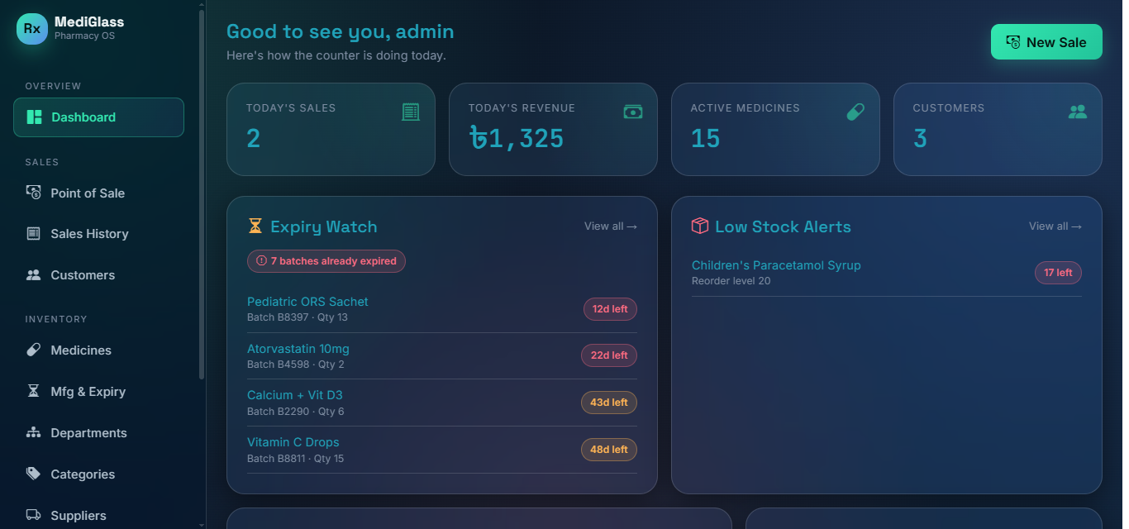The width and height of the screenshot is (1129, 529).
Task: Click the MediGlass Rx logo icon
Action: 32,29
